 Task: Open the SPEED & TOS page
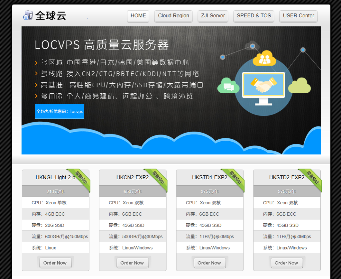coord(254,16)
